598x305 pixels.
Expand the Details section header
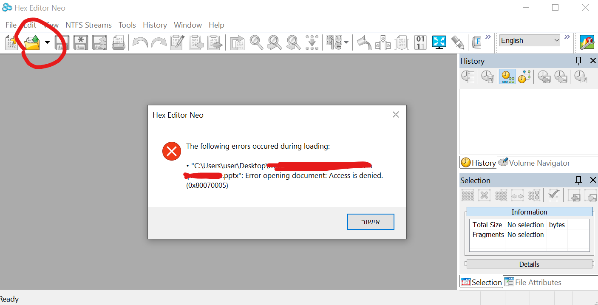[x=529, y=264]
